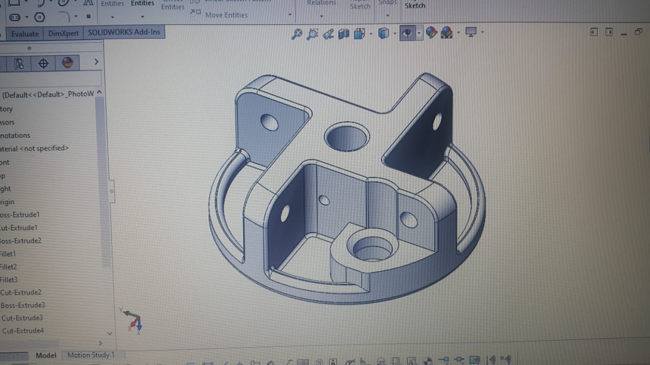Click the orientation triad in viewport

point(133,319)
